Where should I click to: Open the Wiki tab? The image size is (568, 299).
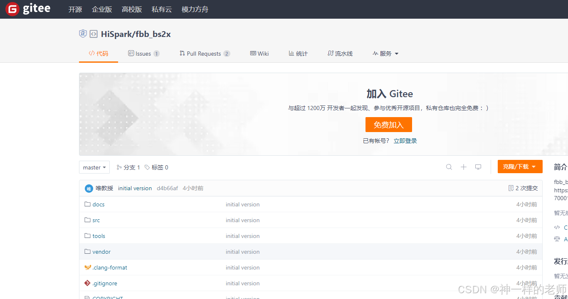point(259,54)
